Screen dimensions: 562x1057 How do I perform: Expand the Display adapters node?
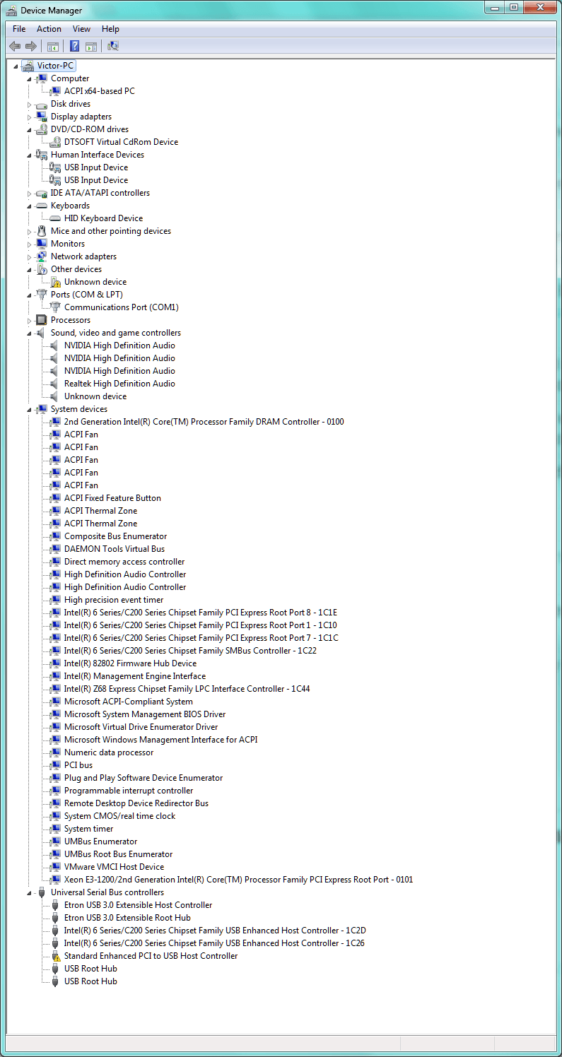pos(30,117)
